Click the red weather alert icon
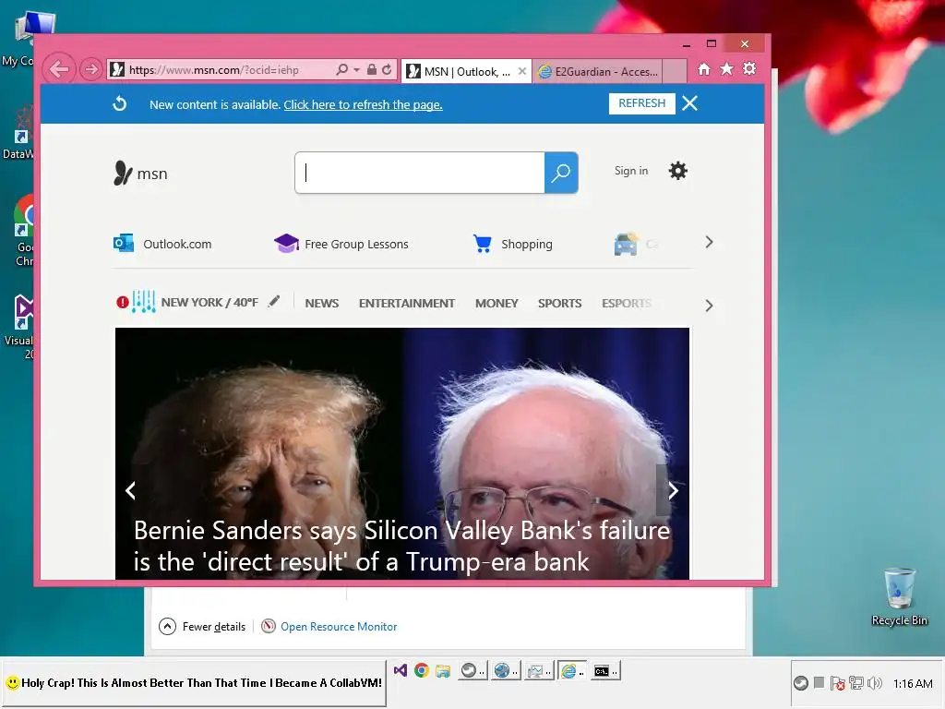Image resolution: width=945 pixels, height=709 pixels. [x=123, y=302]
